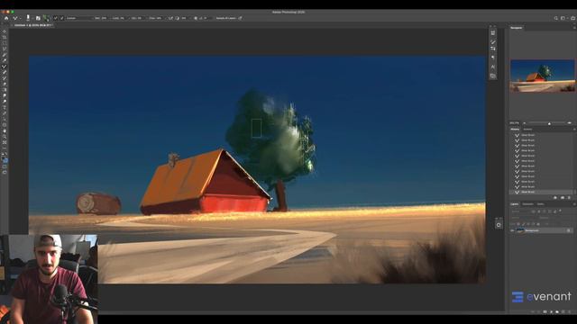The image size is (577, 324).
Task: Select the Zoom magnifier tool
Action: coord(5,137)
